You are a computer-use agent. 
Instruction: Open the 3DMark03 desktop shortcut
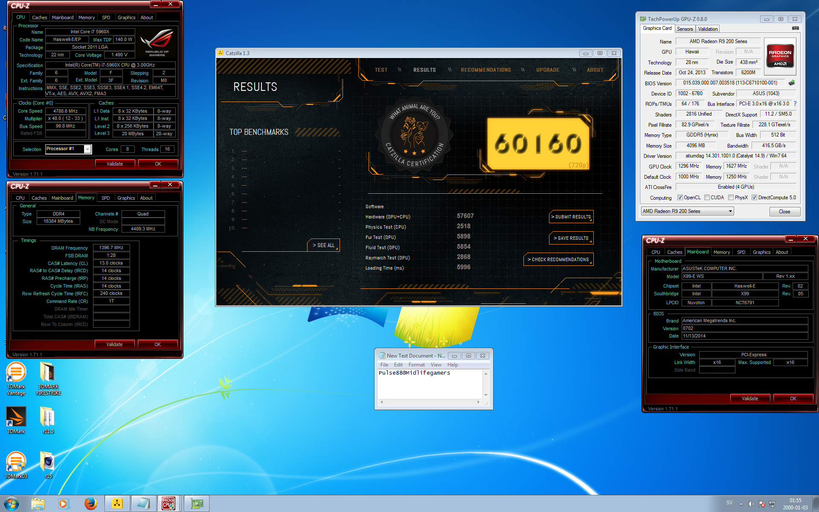[x=16, y=465]
